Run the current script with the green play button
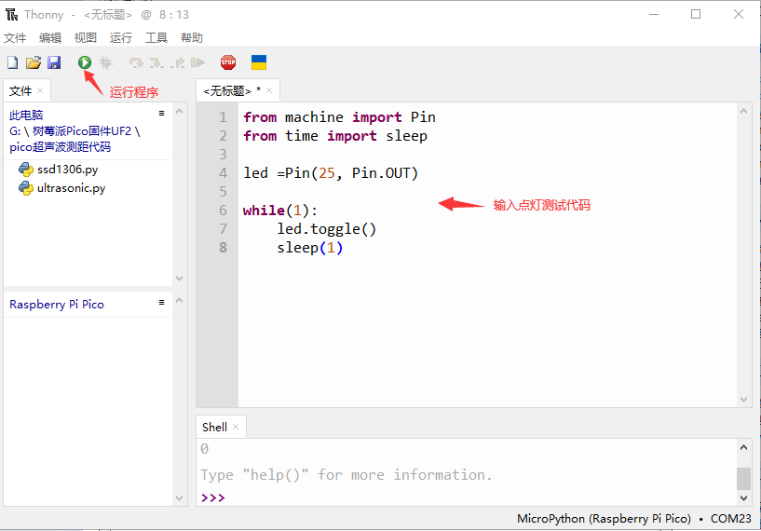Viewport: 761px width, 531px height. (85, 62)
